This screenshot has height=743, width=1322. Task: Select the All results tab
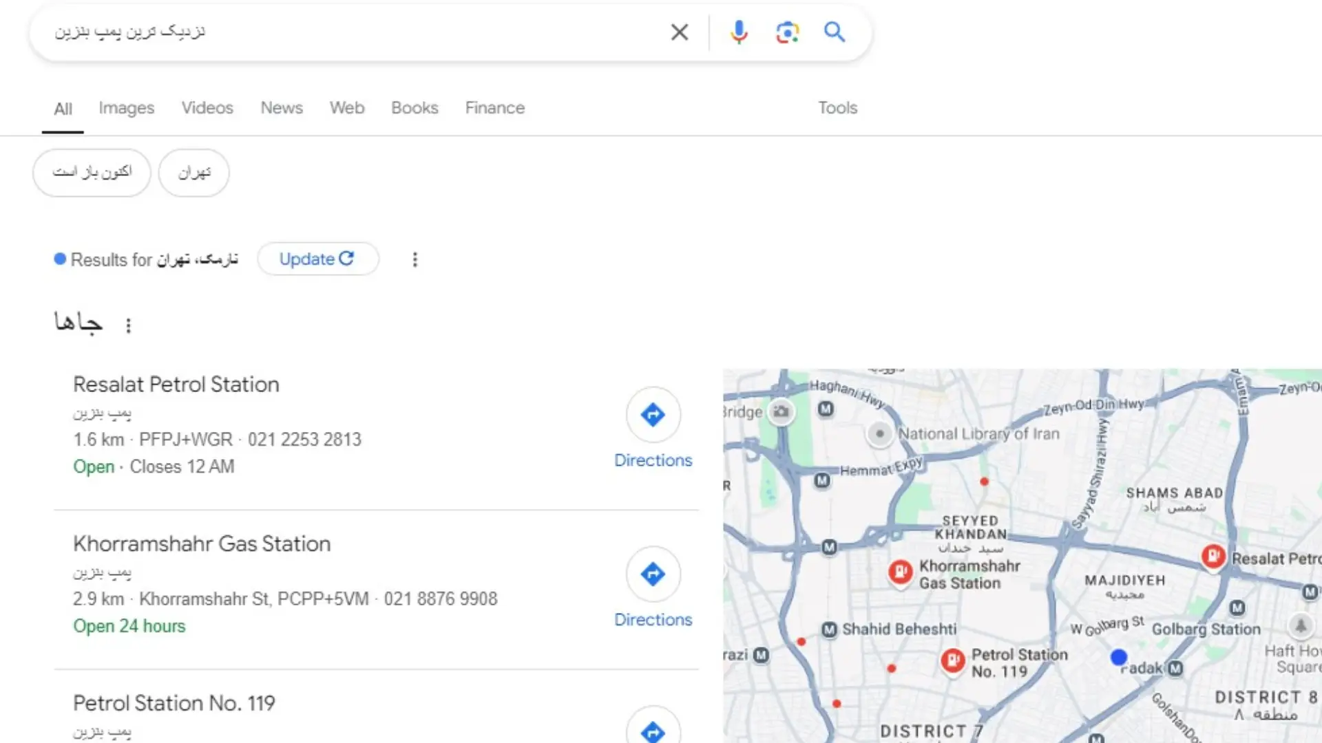(63, 109)
